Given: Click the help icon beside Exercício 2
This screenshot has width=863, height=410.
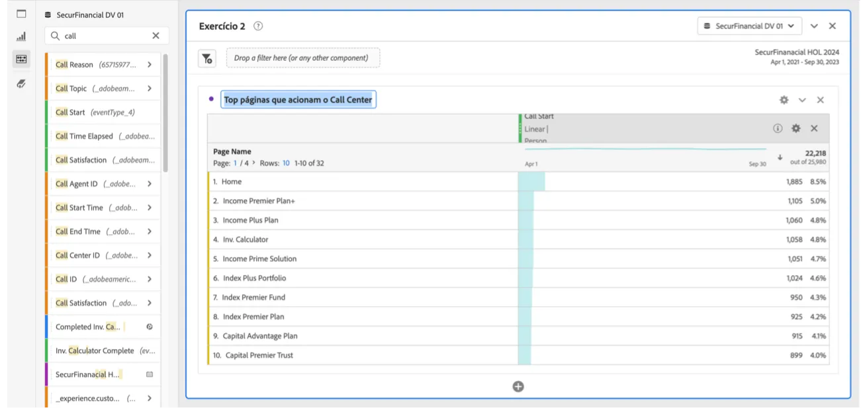Looking at the screenshot, I should (258, 26).
